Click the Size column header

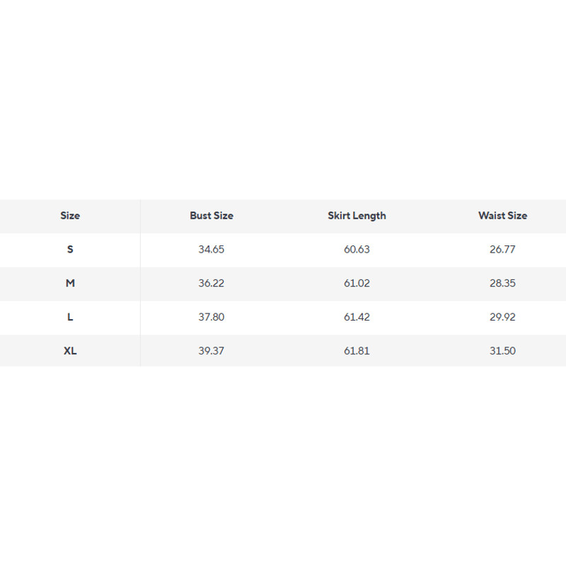click(x=70, y=216)
